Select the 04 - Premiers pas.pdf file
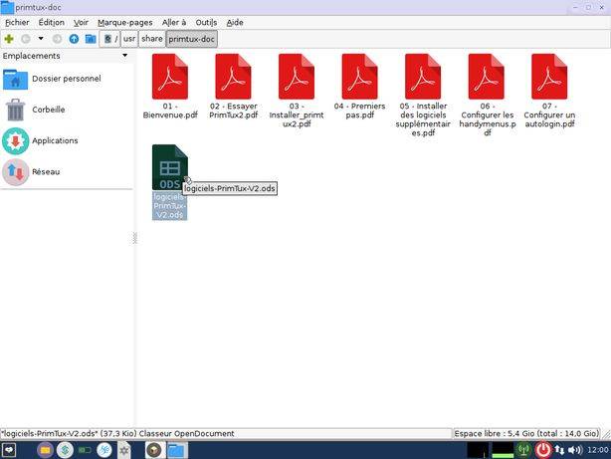Screen dimensions: 611x459 (359, 87)
